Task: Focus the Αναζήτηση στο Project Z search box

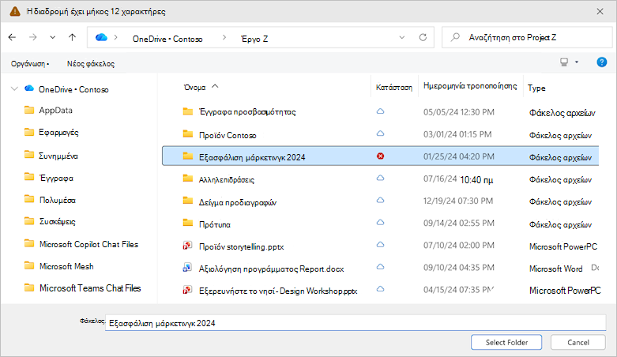Action: click(x=527, y=37)
